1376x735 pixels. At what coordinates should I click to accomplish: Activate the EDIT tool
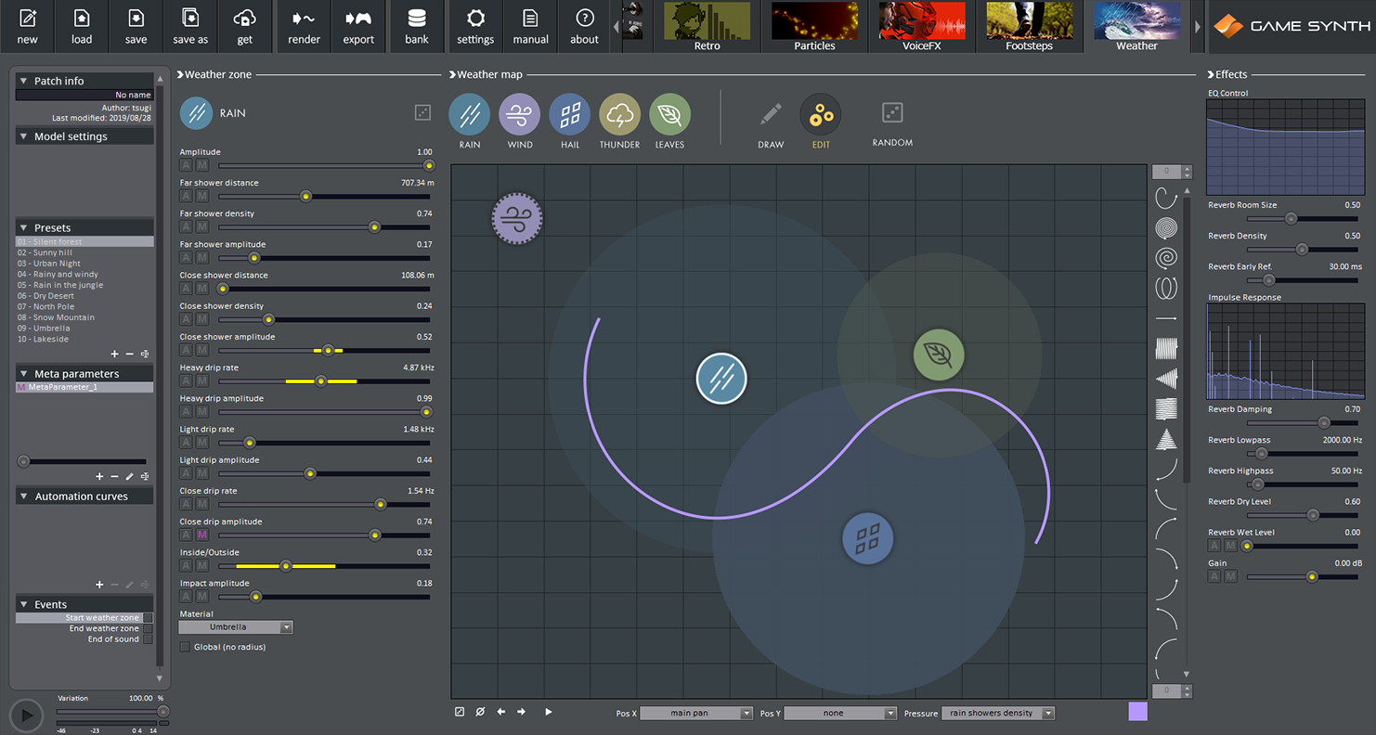tap(821, 114)
